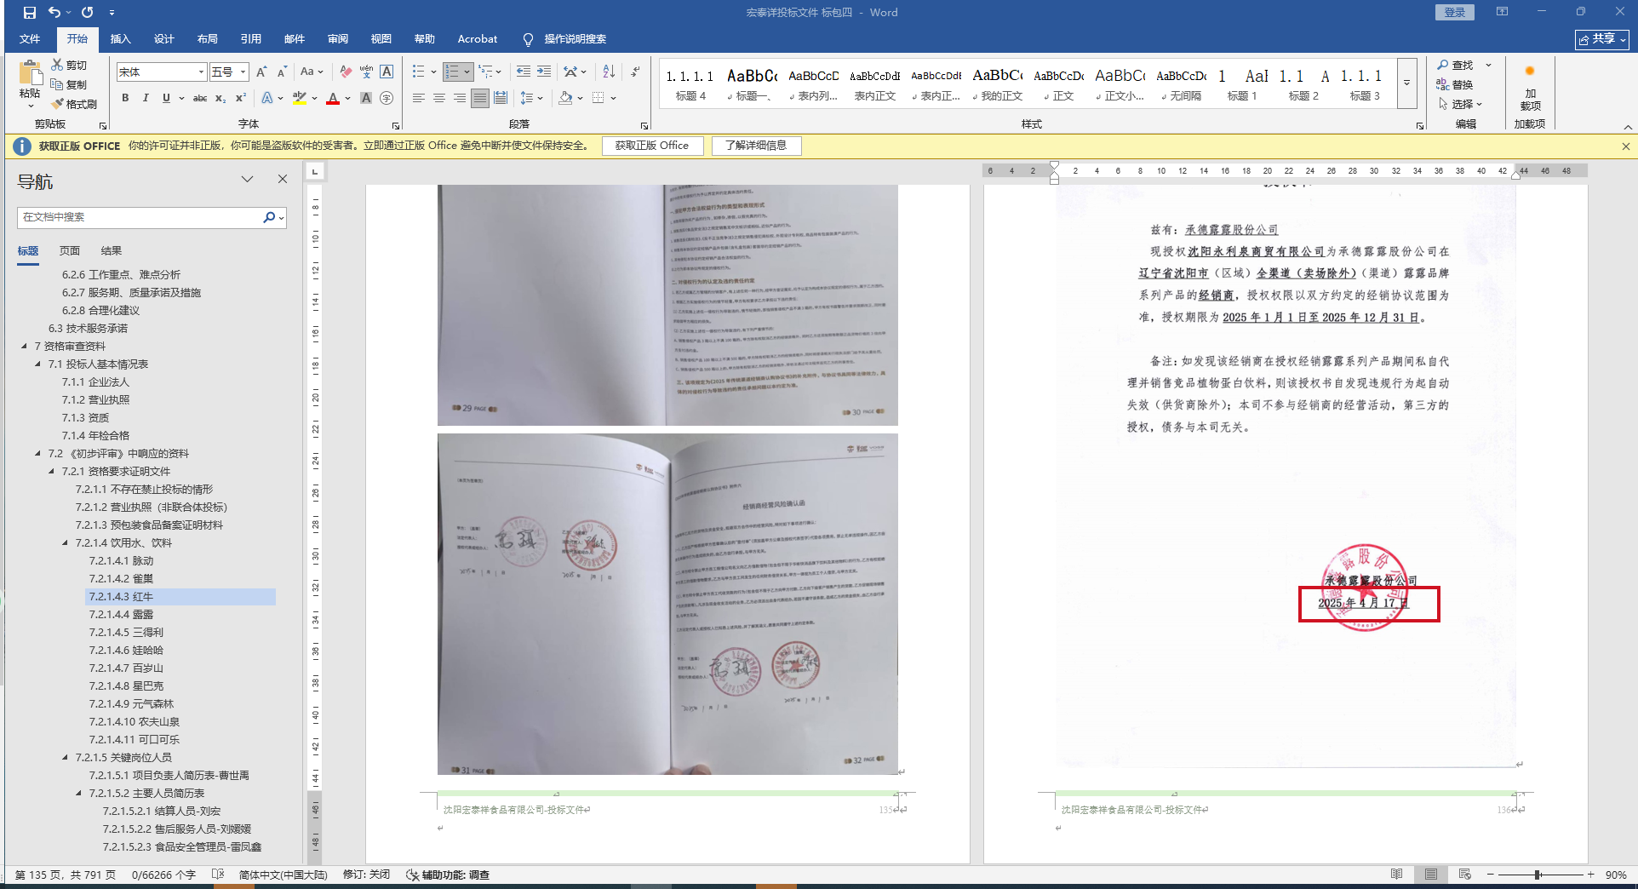Collapse the 7.2.1.4 饮用水、饮料 heading triangle

pyautogui.click(x=65, y=542)
